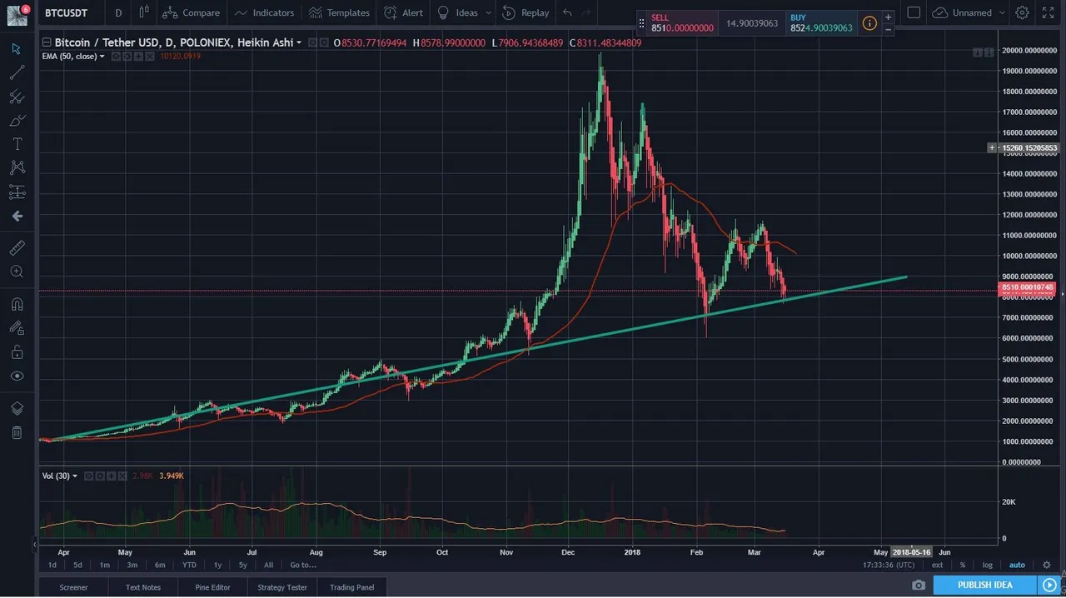Open the D interval selector
1066x598 pixels.
[118, 12]
